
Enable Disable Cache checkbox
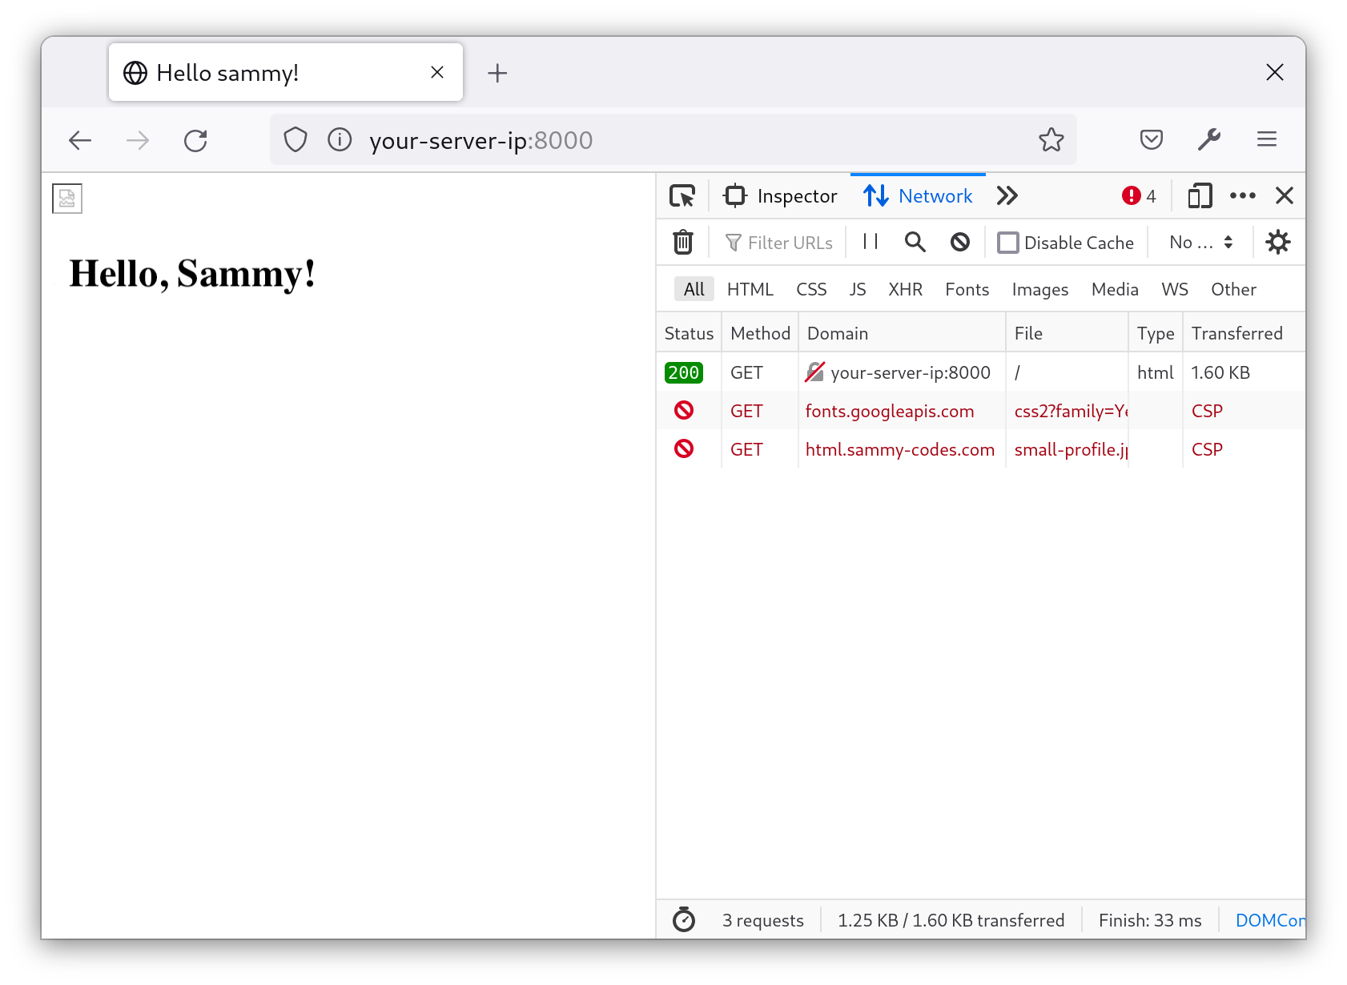(x=1007, y=243)
